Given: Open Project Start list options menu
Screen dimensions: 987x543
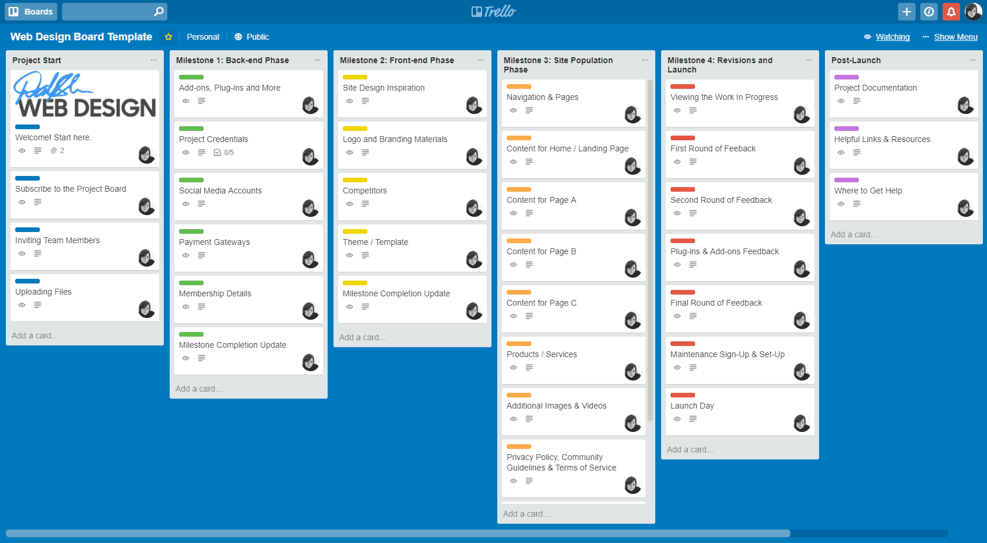Looking at the screenshot, I should click(153, 60).
